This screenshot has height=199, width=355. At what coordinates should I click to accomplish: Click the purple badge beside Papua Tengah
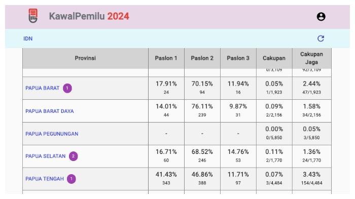(72, 179)
